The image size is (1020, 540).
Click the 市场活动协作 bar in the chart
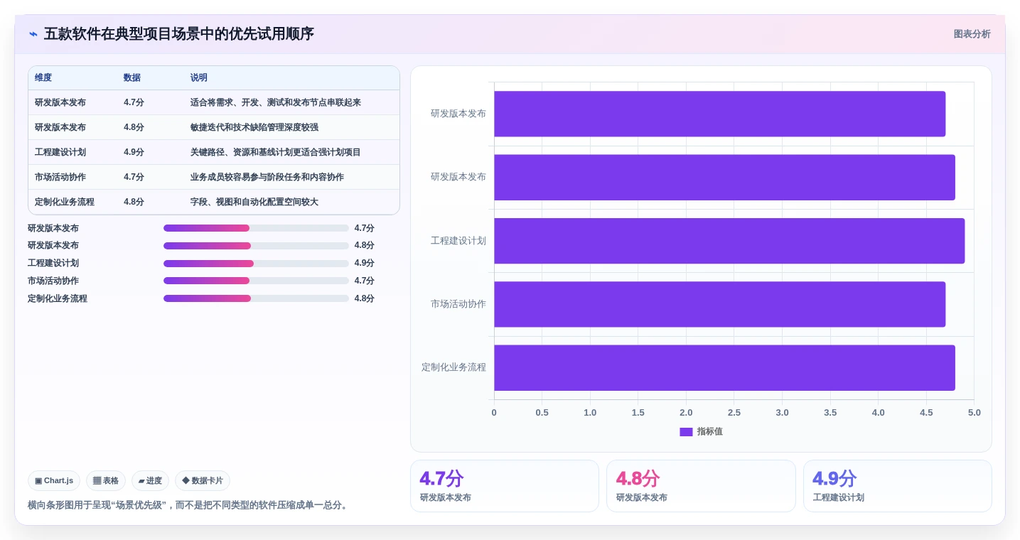click(720, 304)
